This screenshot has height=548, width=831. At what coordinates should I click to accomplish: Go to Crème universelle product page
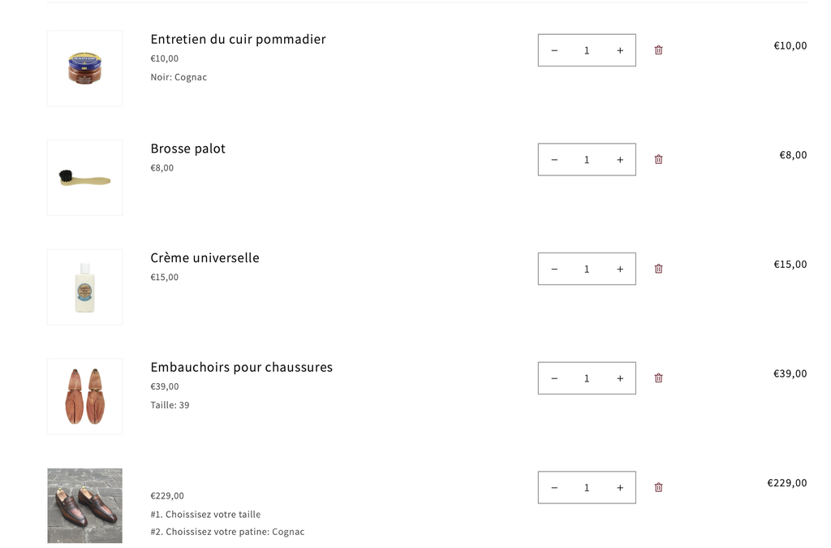[x=205, y=258]
